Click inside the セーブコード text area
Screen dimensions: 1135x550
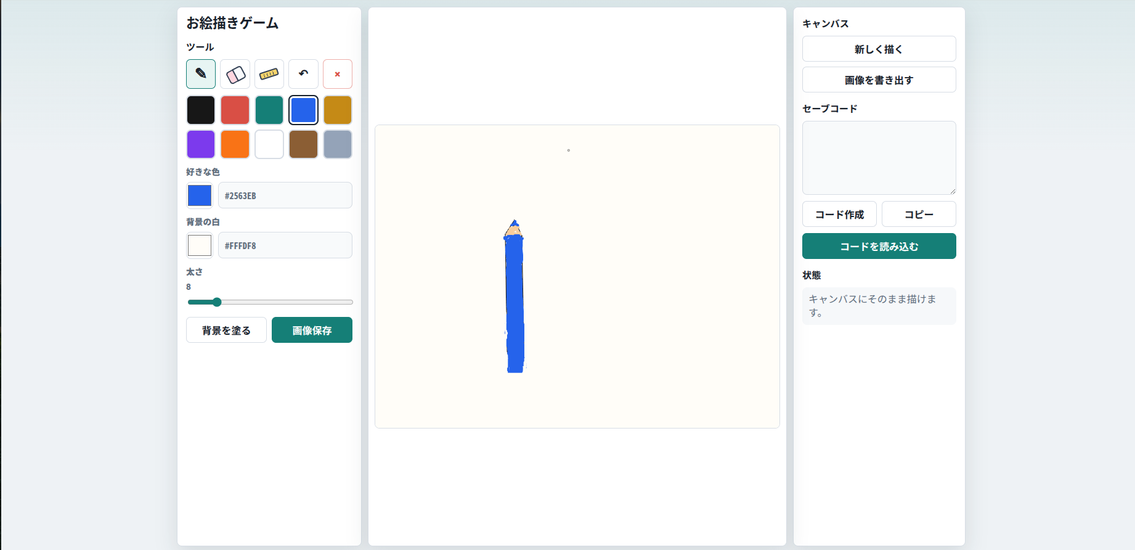(879, 158)
